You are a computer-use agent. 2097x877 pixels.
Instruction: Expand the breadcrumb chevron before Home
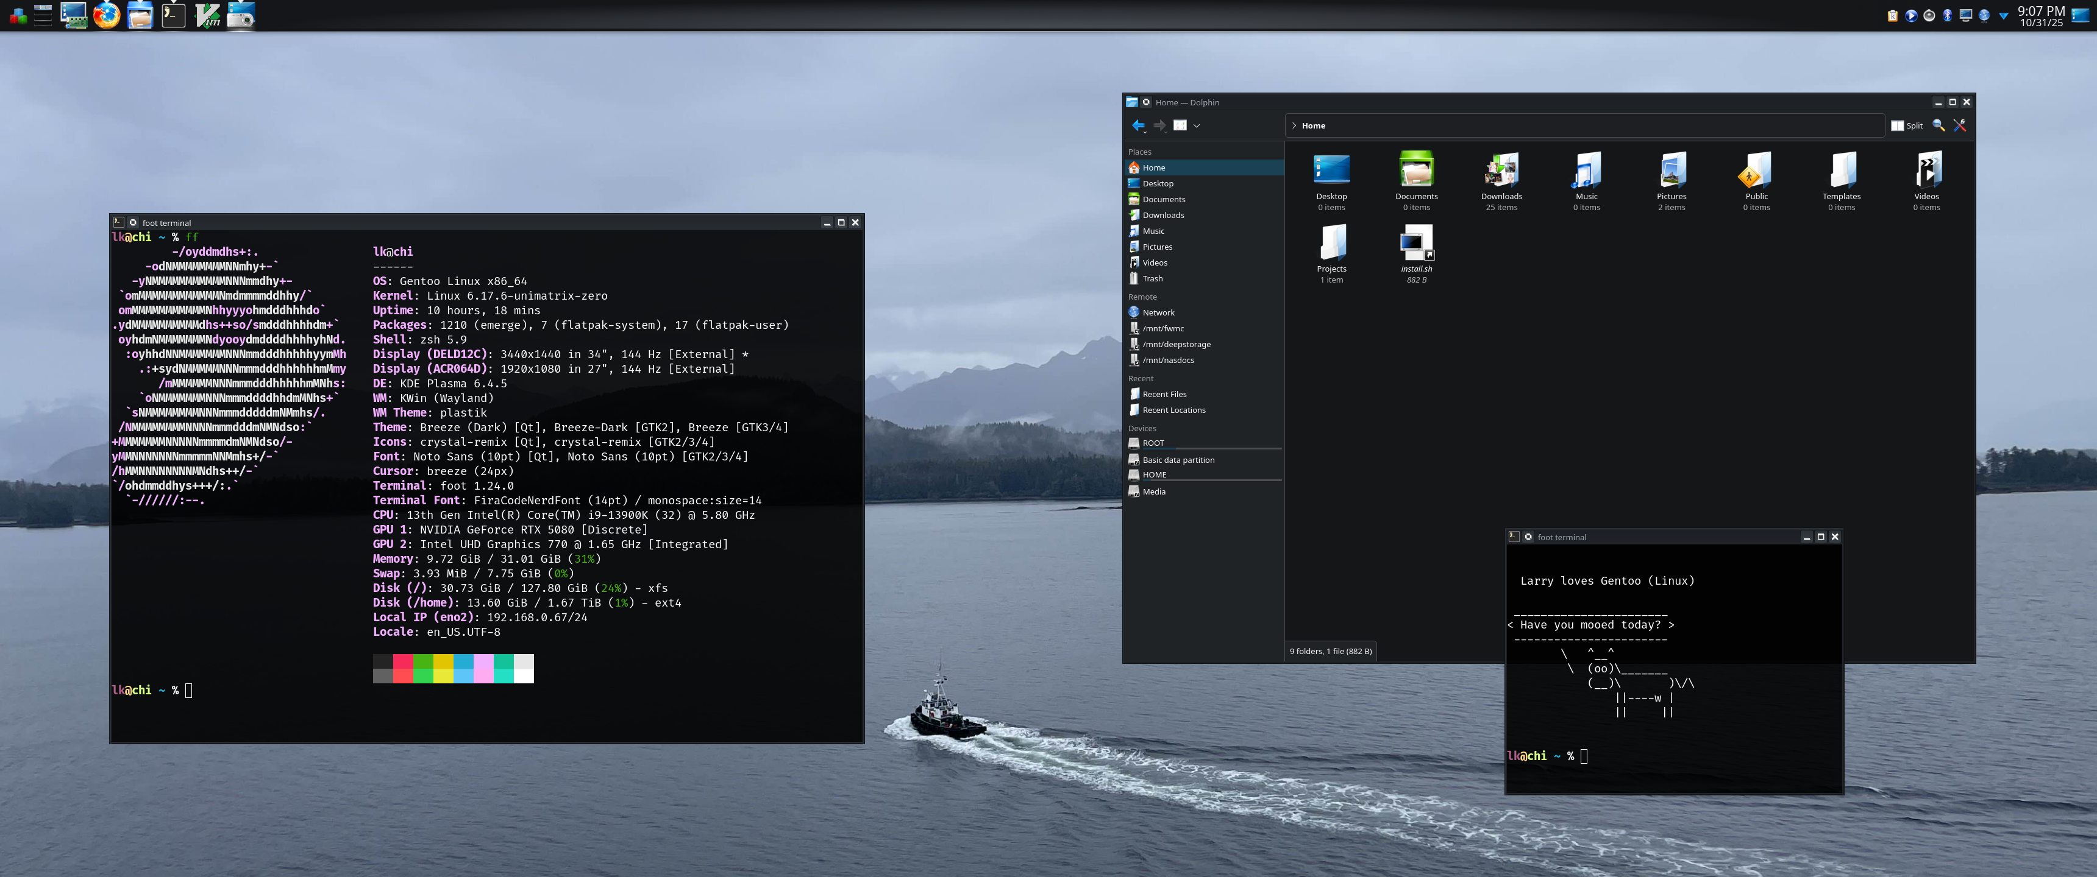click(x=1294, y=125)
